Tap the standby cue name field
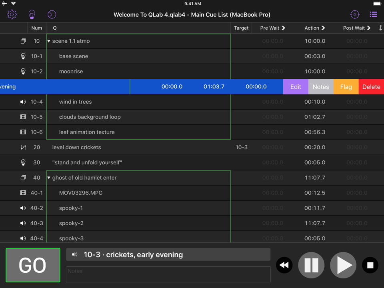The height and width of the screenshot is (288, 384). click(x=168, y=254)
